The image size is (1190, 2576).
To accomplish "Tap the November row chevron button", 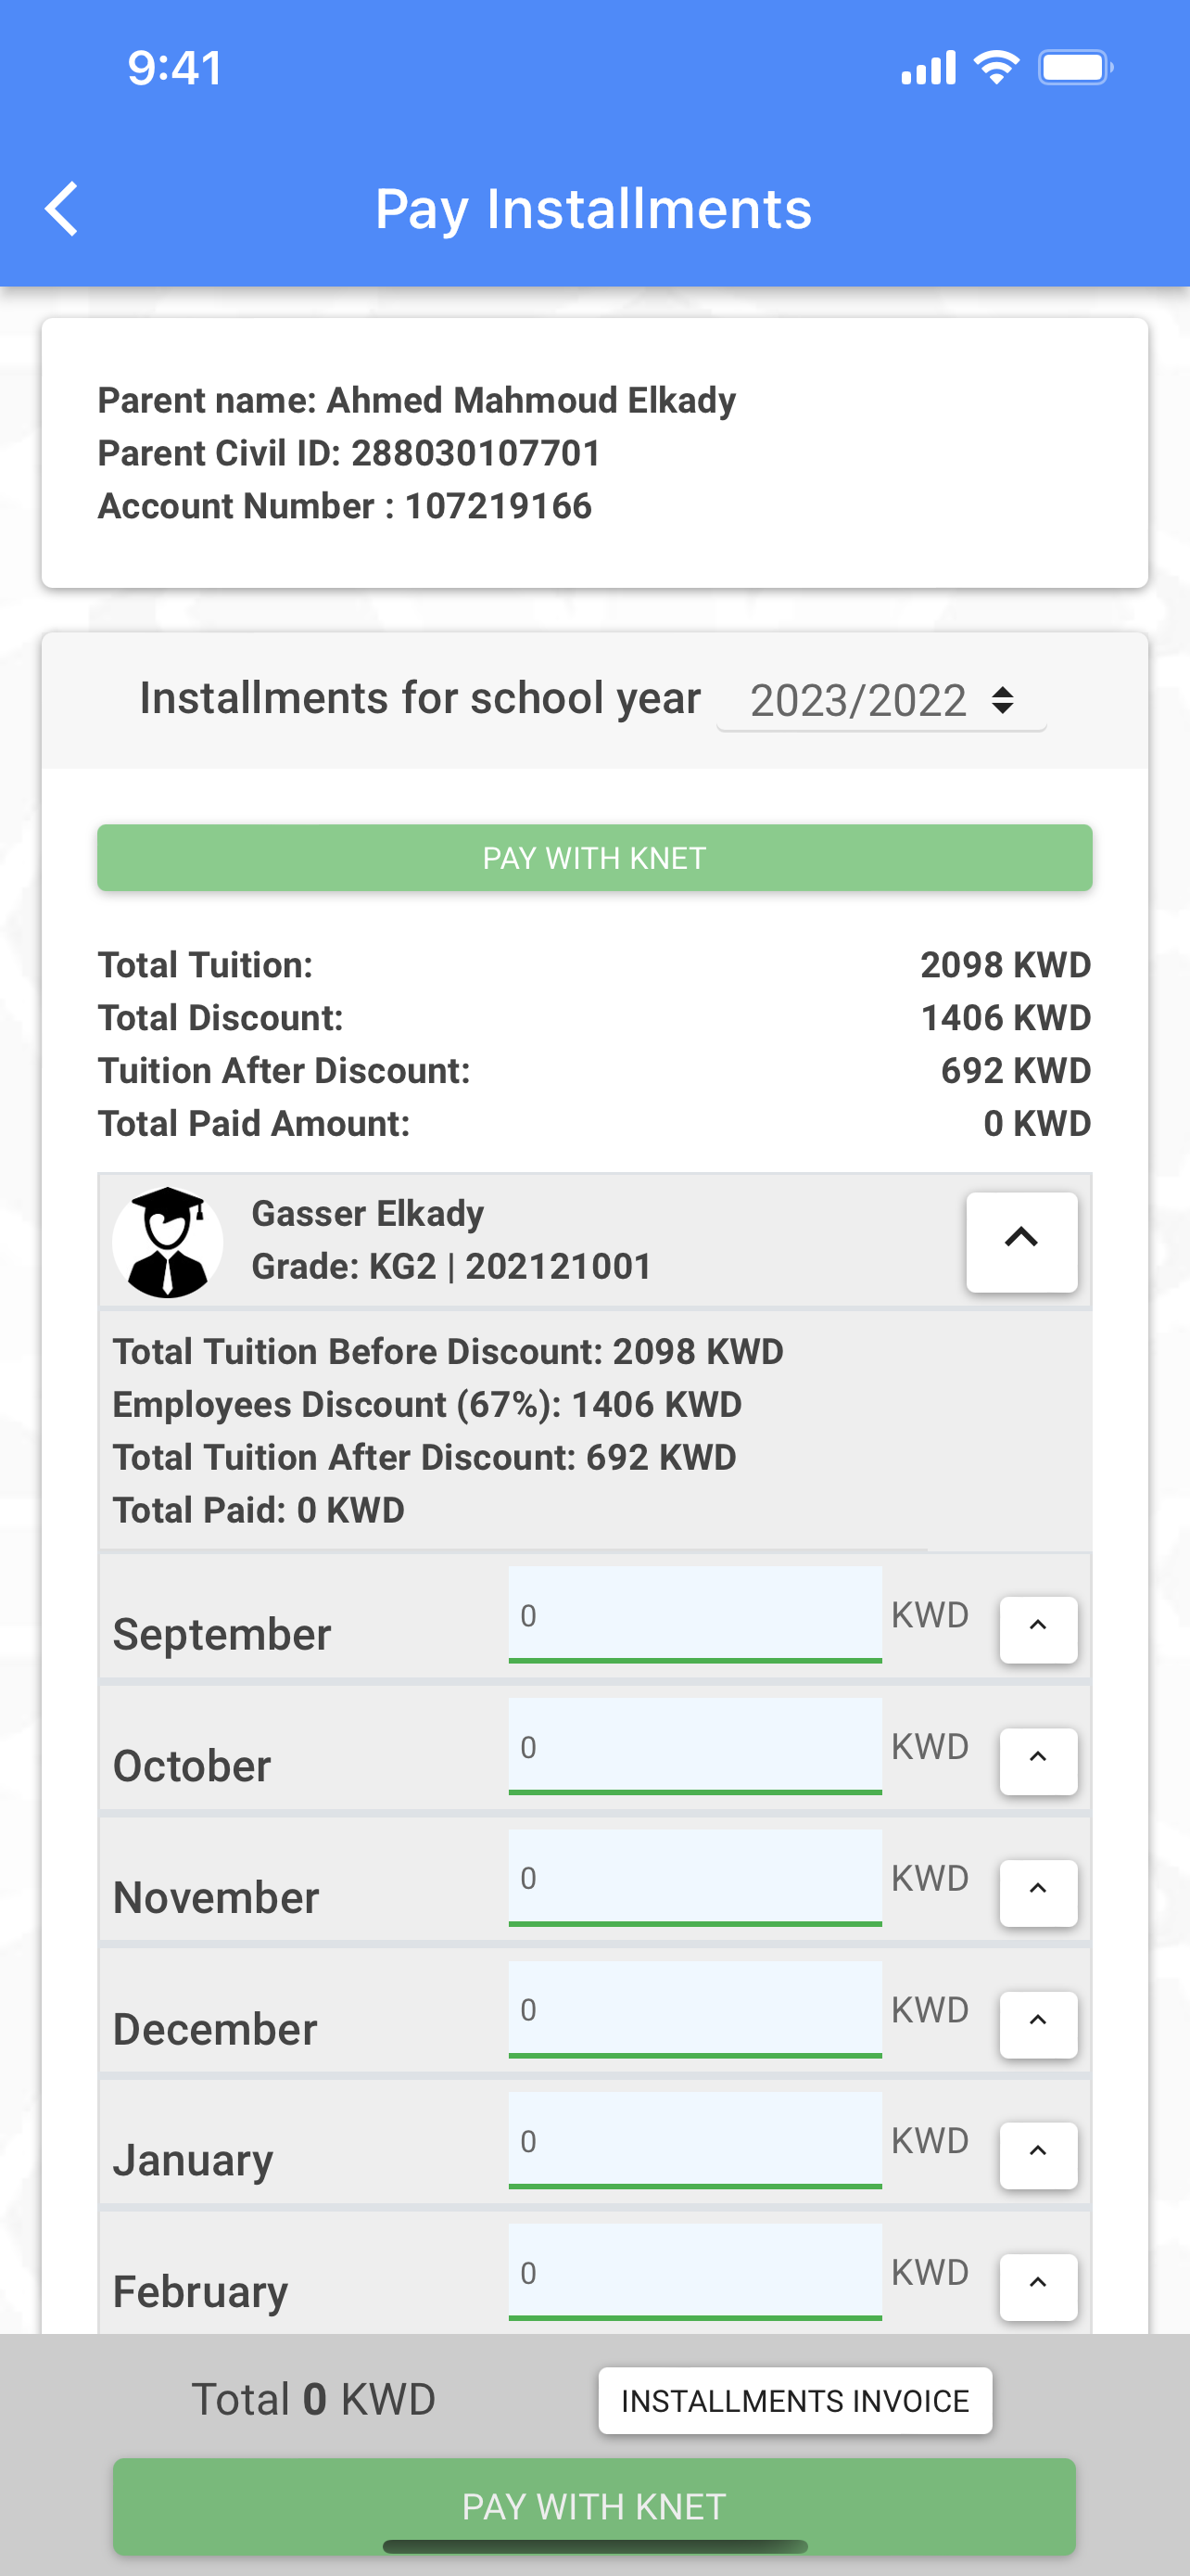I will [1038, 1892].
